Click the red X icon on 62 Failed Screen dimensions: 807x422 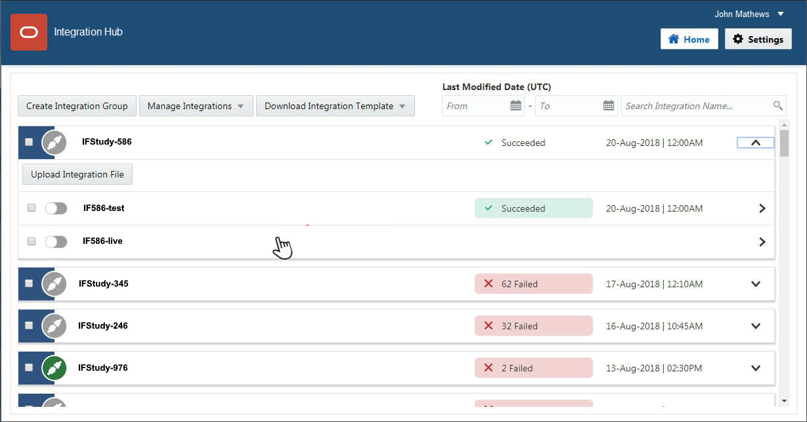[x=488, y=284]
